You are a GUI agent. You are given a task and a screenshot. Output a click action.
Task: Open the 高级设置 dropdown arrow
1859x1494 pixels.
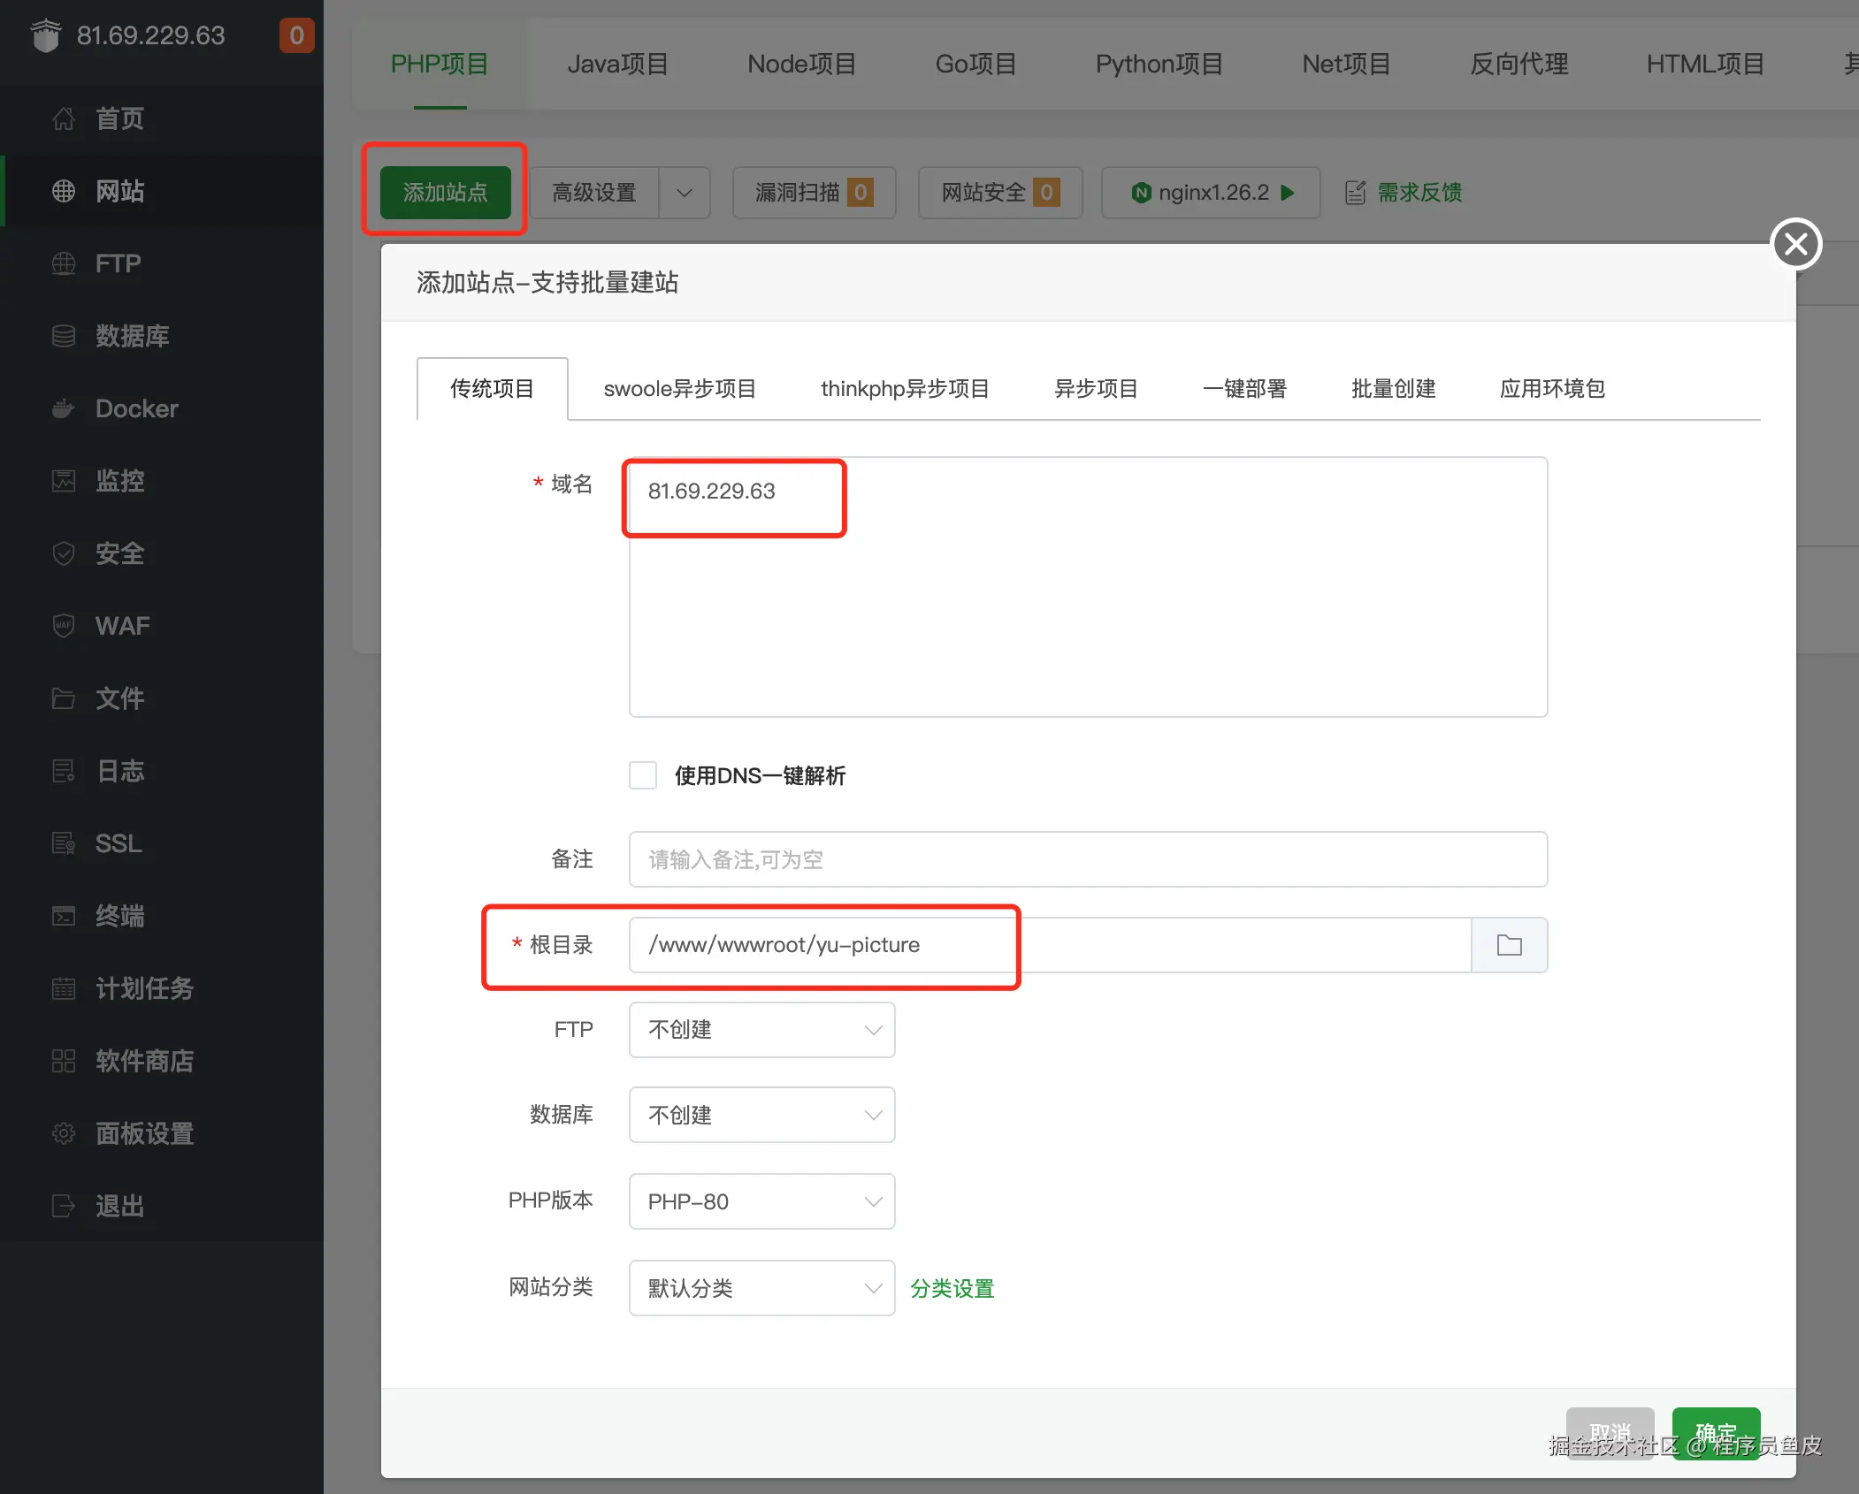click(x=685, y=193)
